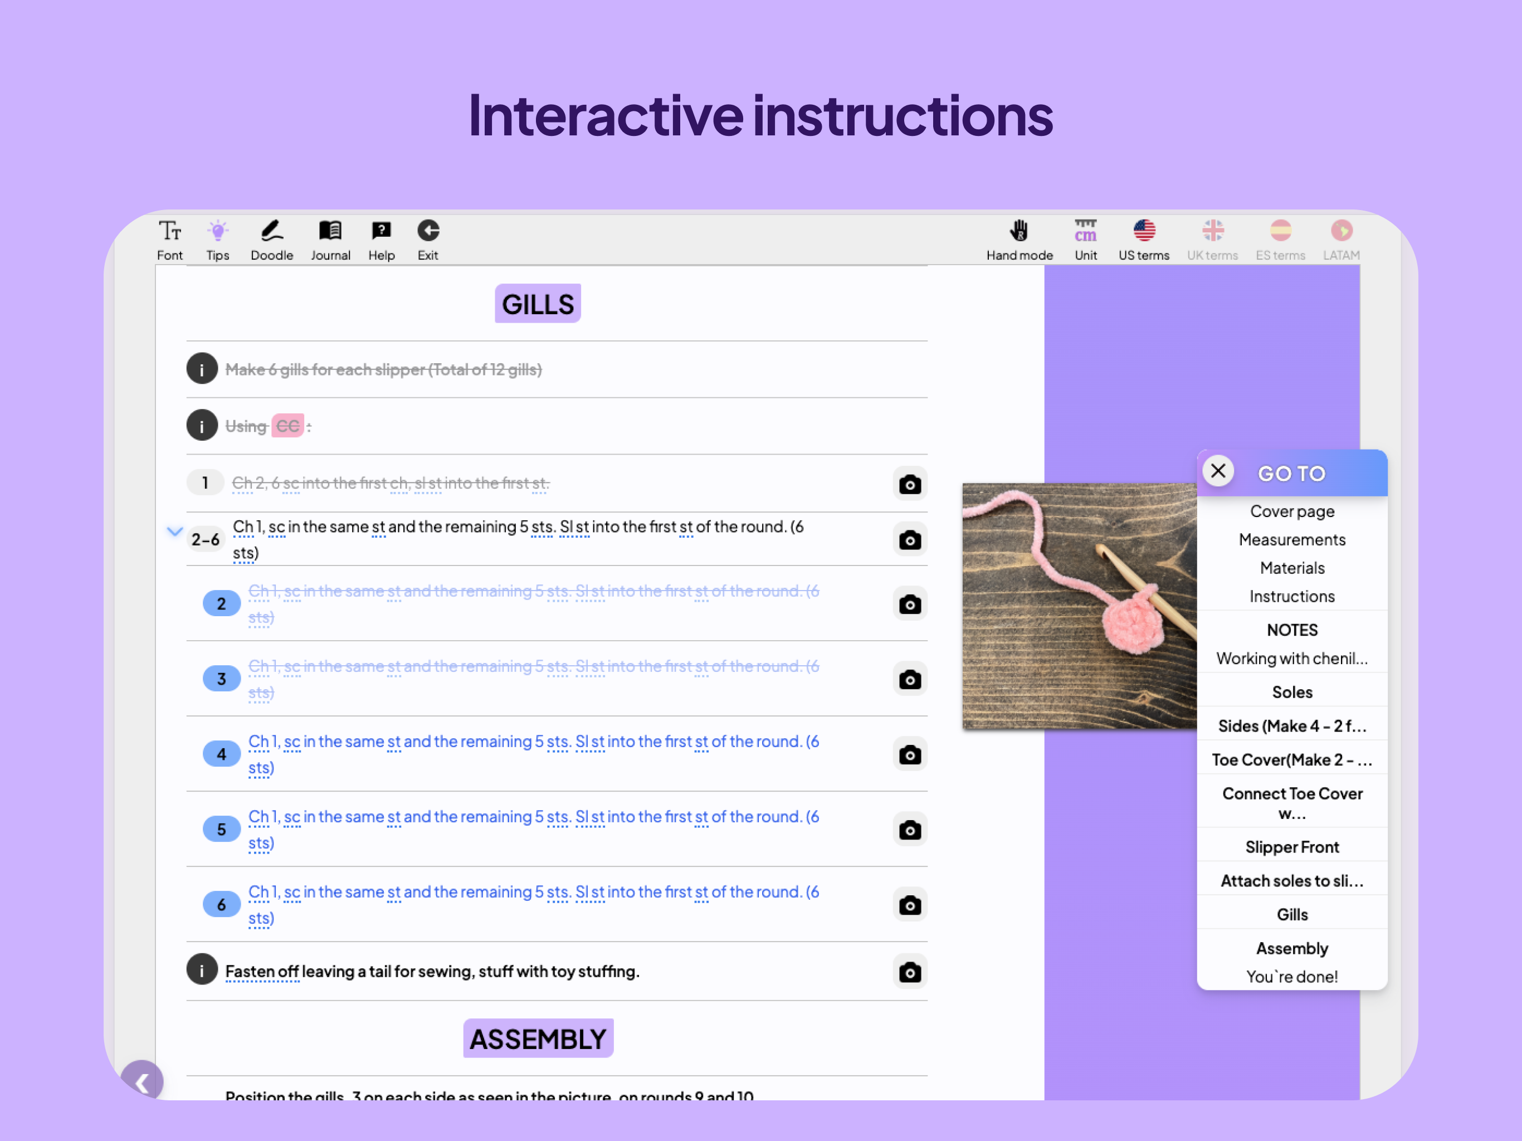Image resolution: width=1522 pixels, height=1141 pixels.
Task: Mark round 1 number badge
Action: point(205,482)
